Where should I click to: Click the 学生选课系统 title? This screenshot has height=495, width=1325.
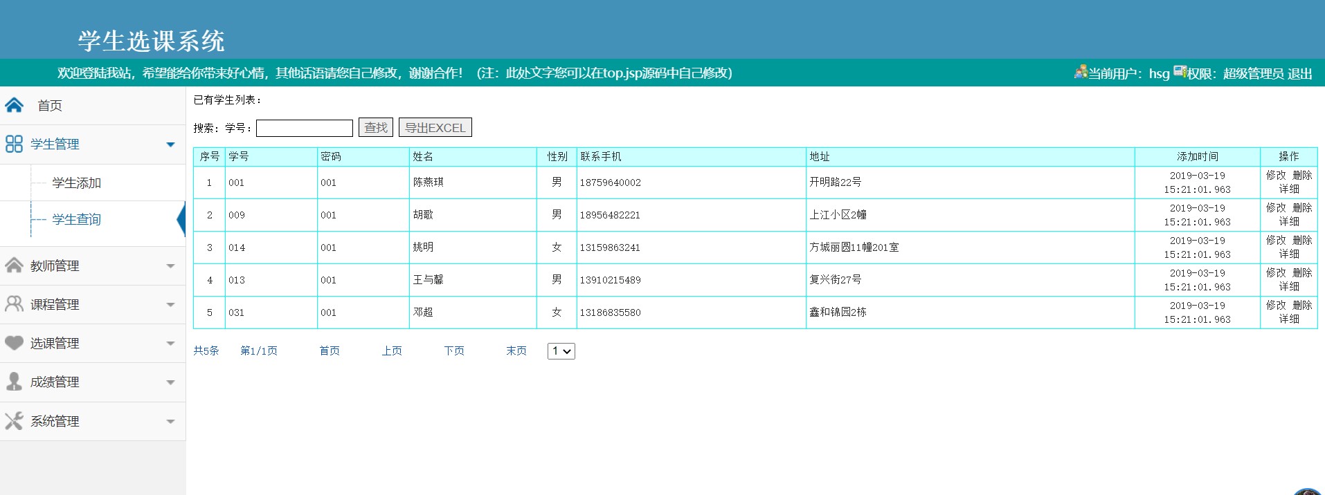[151, 41]
